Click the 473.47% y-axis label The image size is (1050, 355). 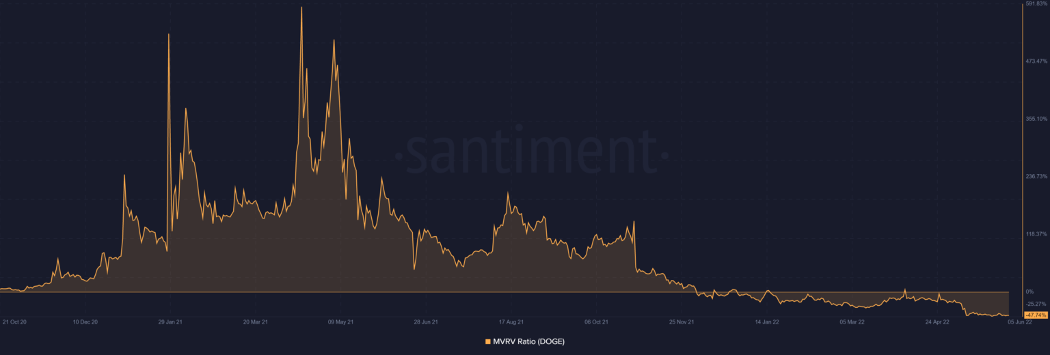click(1036, 61)
